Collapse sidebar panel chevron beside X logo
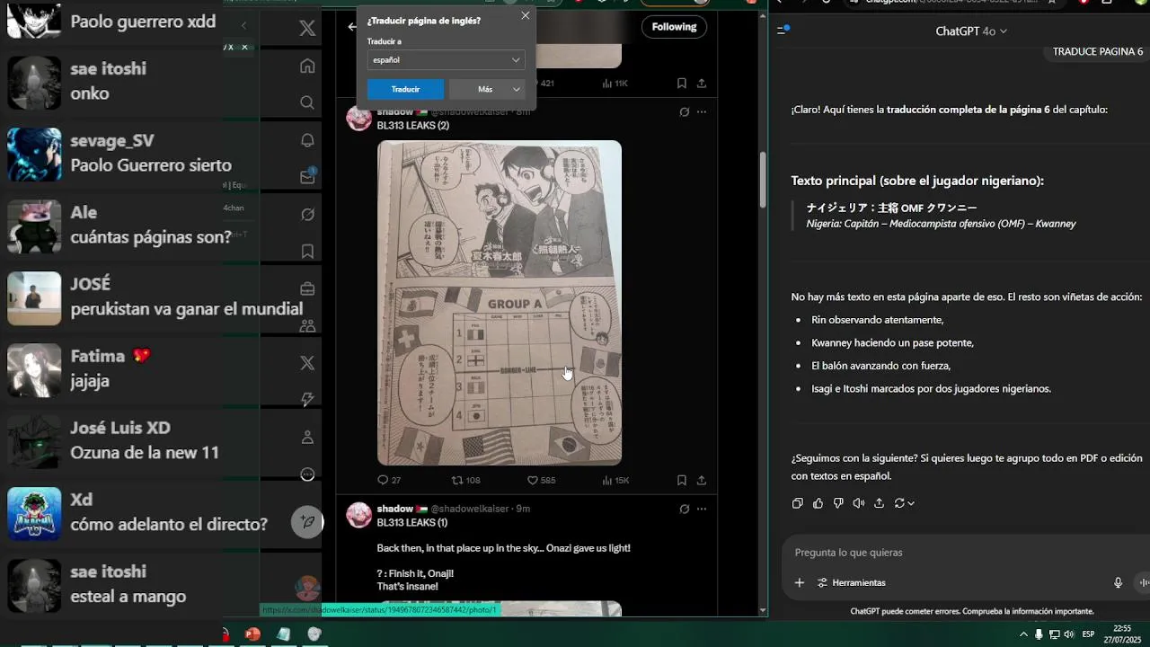Viewport: 1150px width, 647px height. (x=243, y=26)
